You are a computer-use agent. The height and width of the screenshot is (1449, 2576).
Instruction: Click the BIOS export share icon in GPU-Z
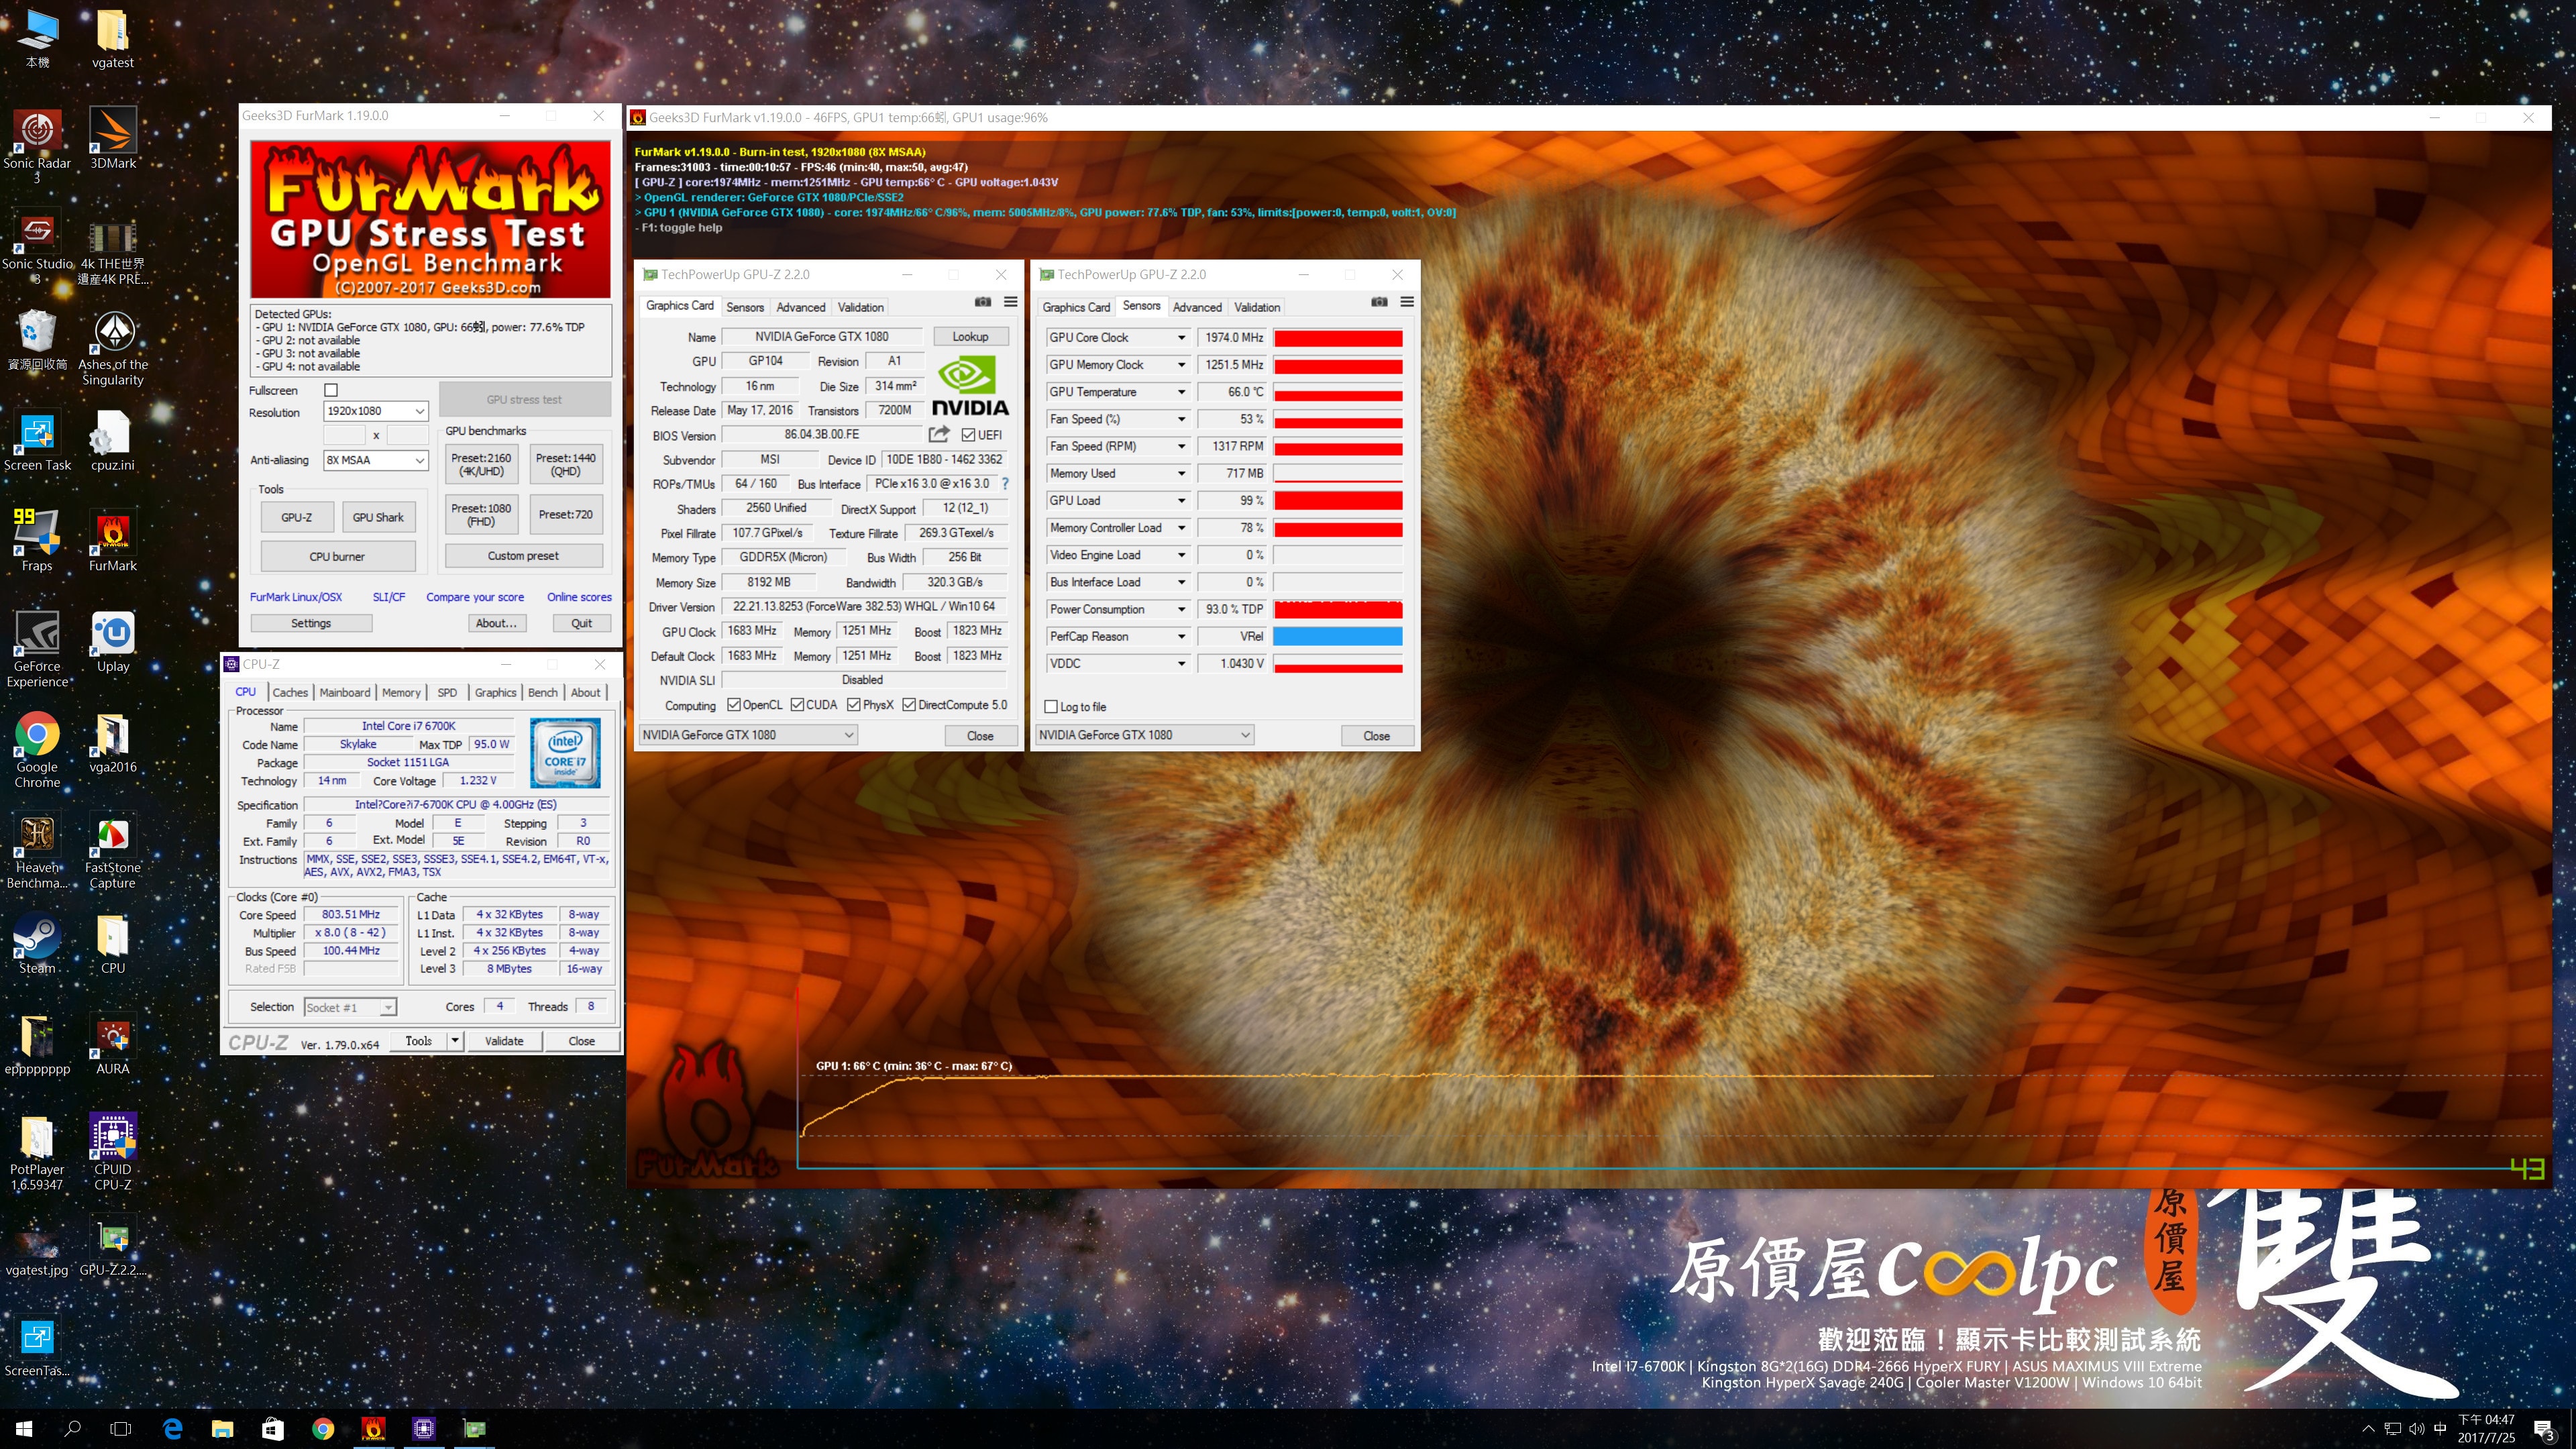tap(938, 434)
